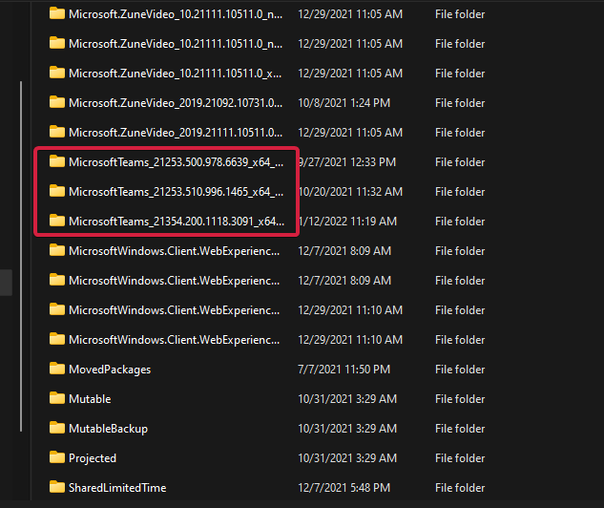Select the SharedLimitedTime folder name
The image size is (604, 508).
117,488
